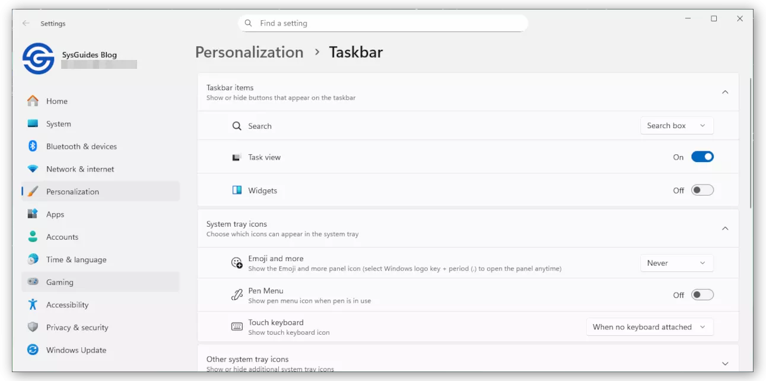Viewport: 766px width, 381px height.
Task: Open the Emoji and more dropdown
Action: tap(676, 263)
